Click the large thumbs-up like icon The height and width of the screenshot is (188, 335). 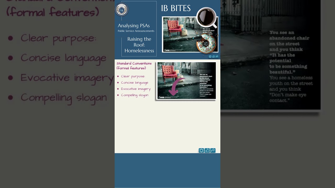coord(207,150)
